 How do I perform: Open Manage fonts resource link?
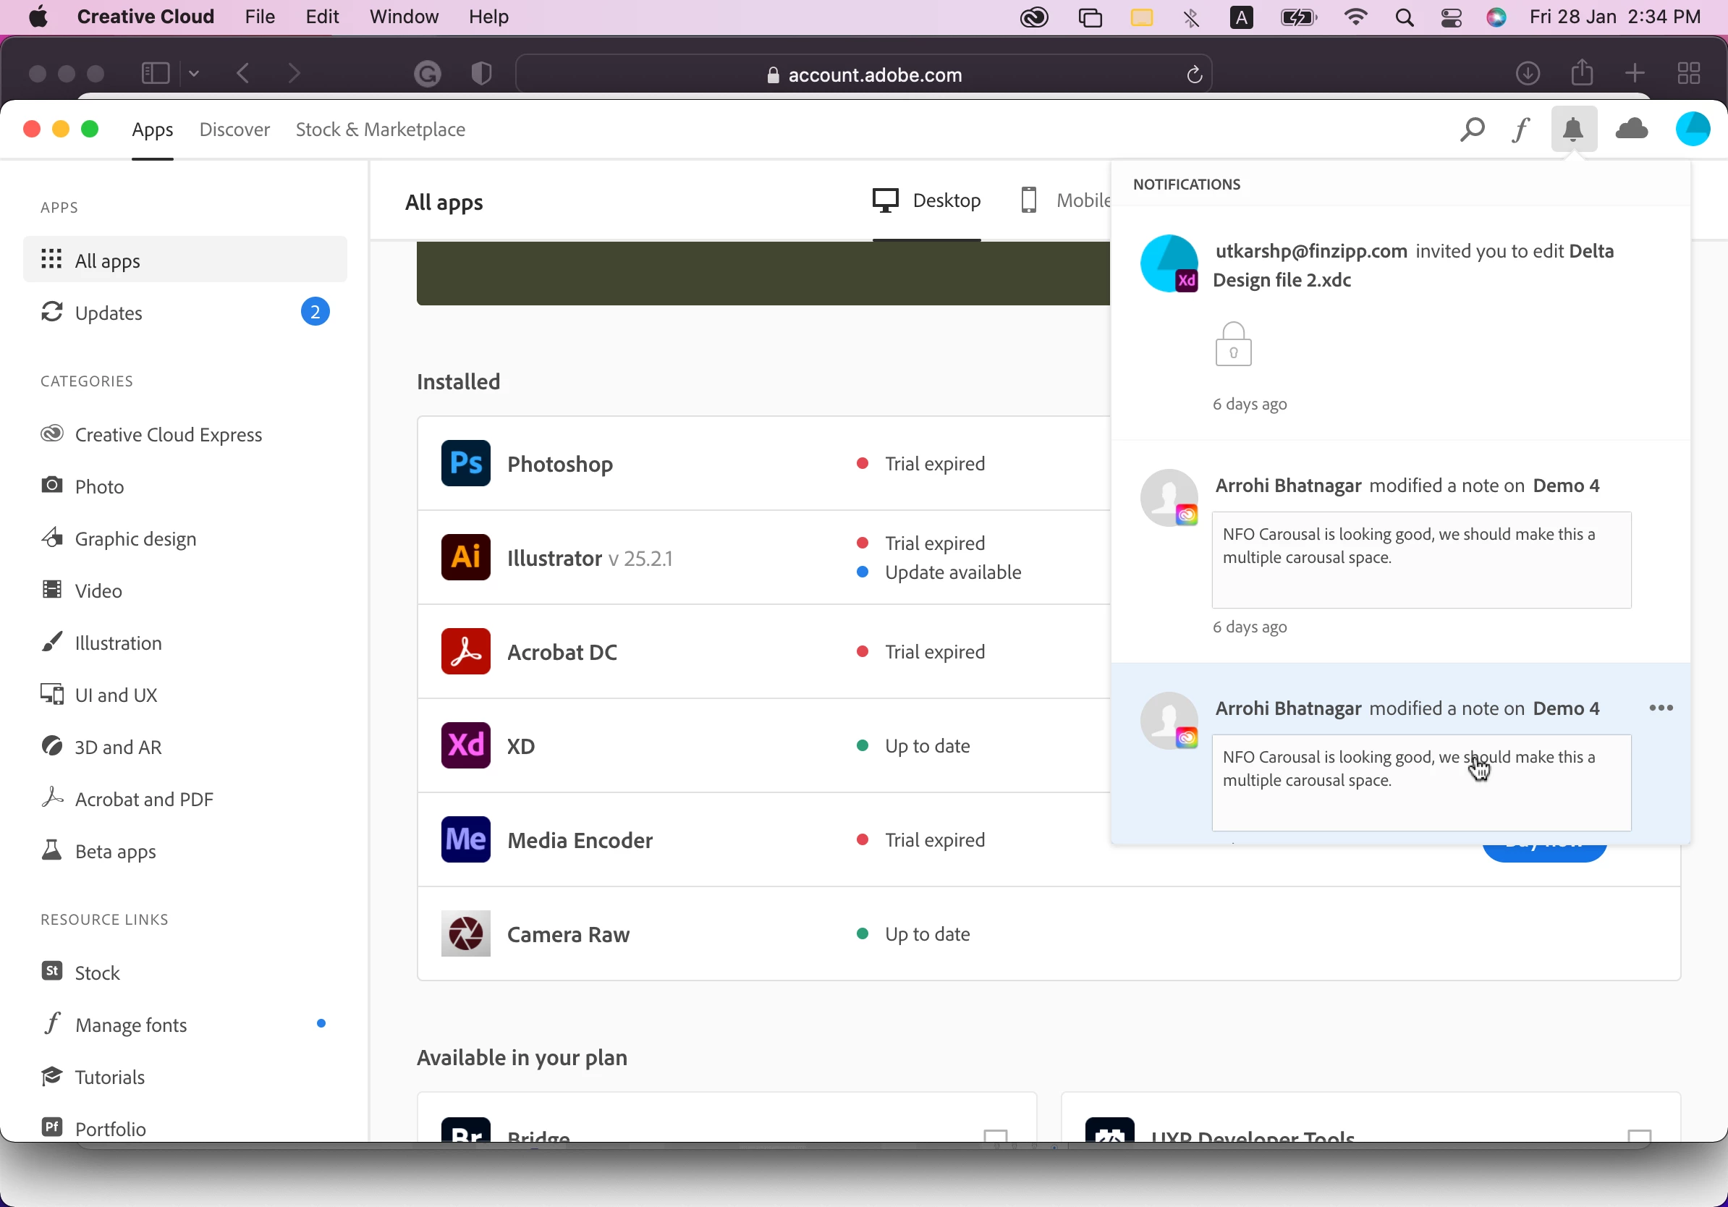[x=130, y=1025]
